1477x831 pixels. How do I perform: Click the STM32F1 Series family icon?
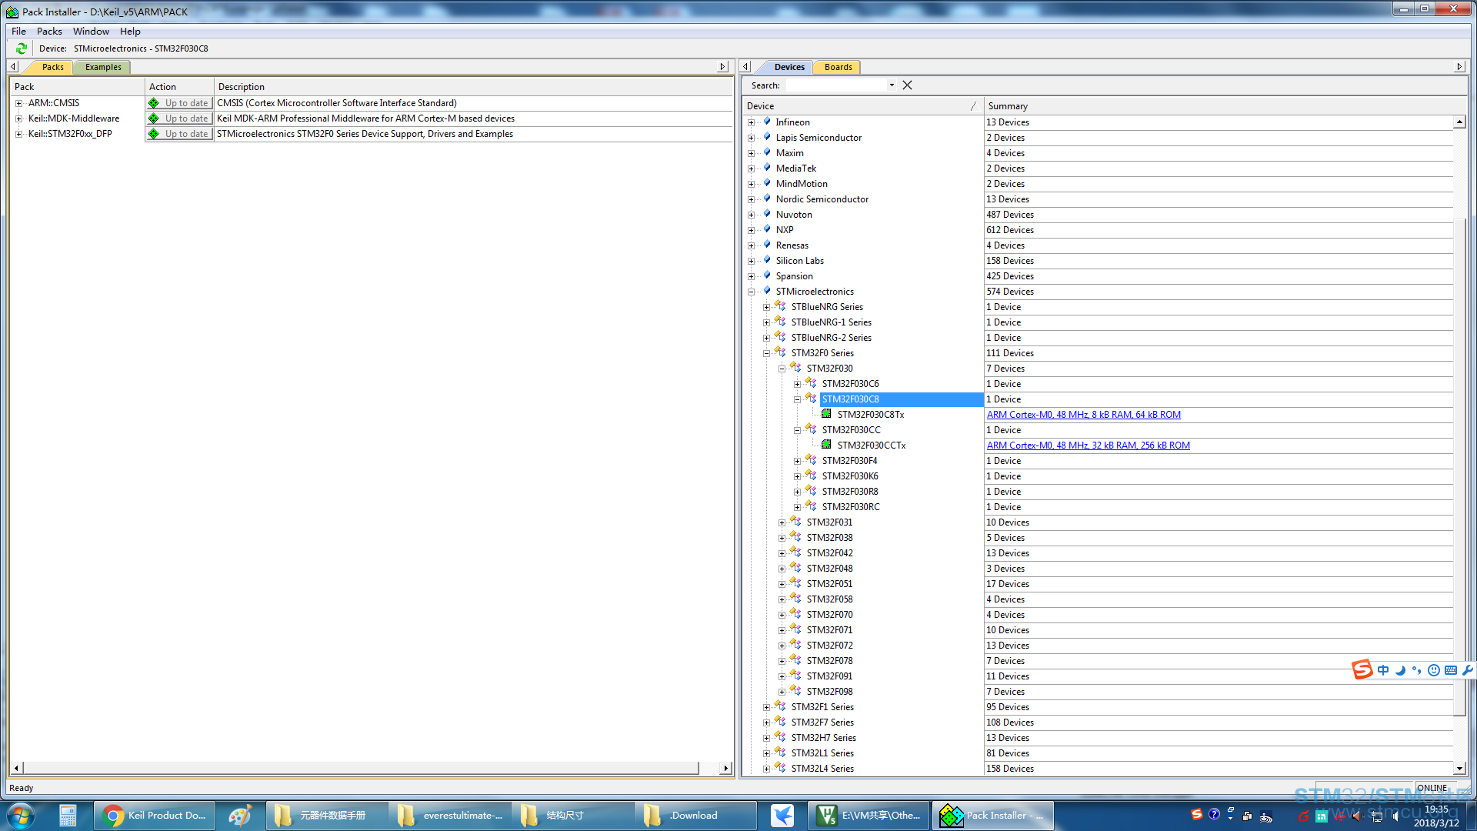coord(780,706)
